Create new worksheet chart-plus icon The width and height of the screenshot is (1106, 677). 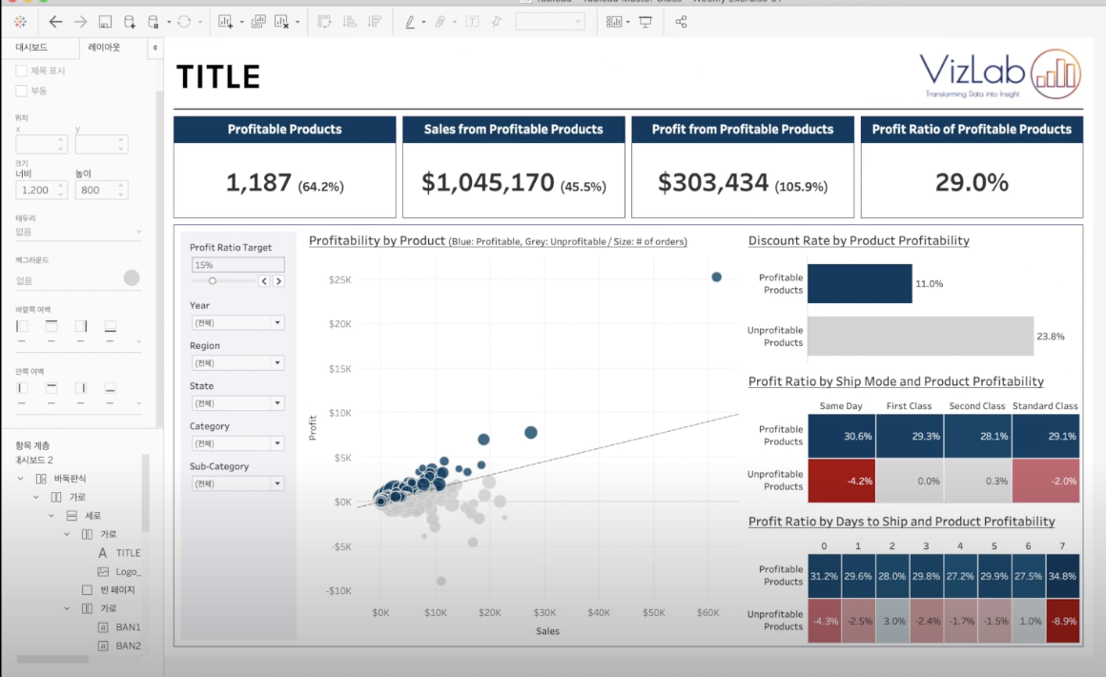click(226, 22)
